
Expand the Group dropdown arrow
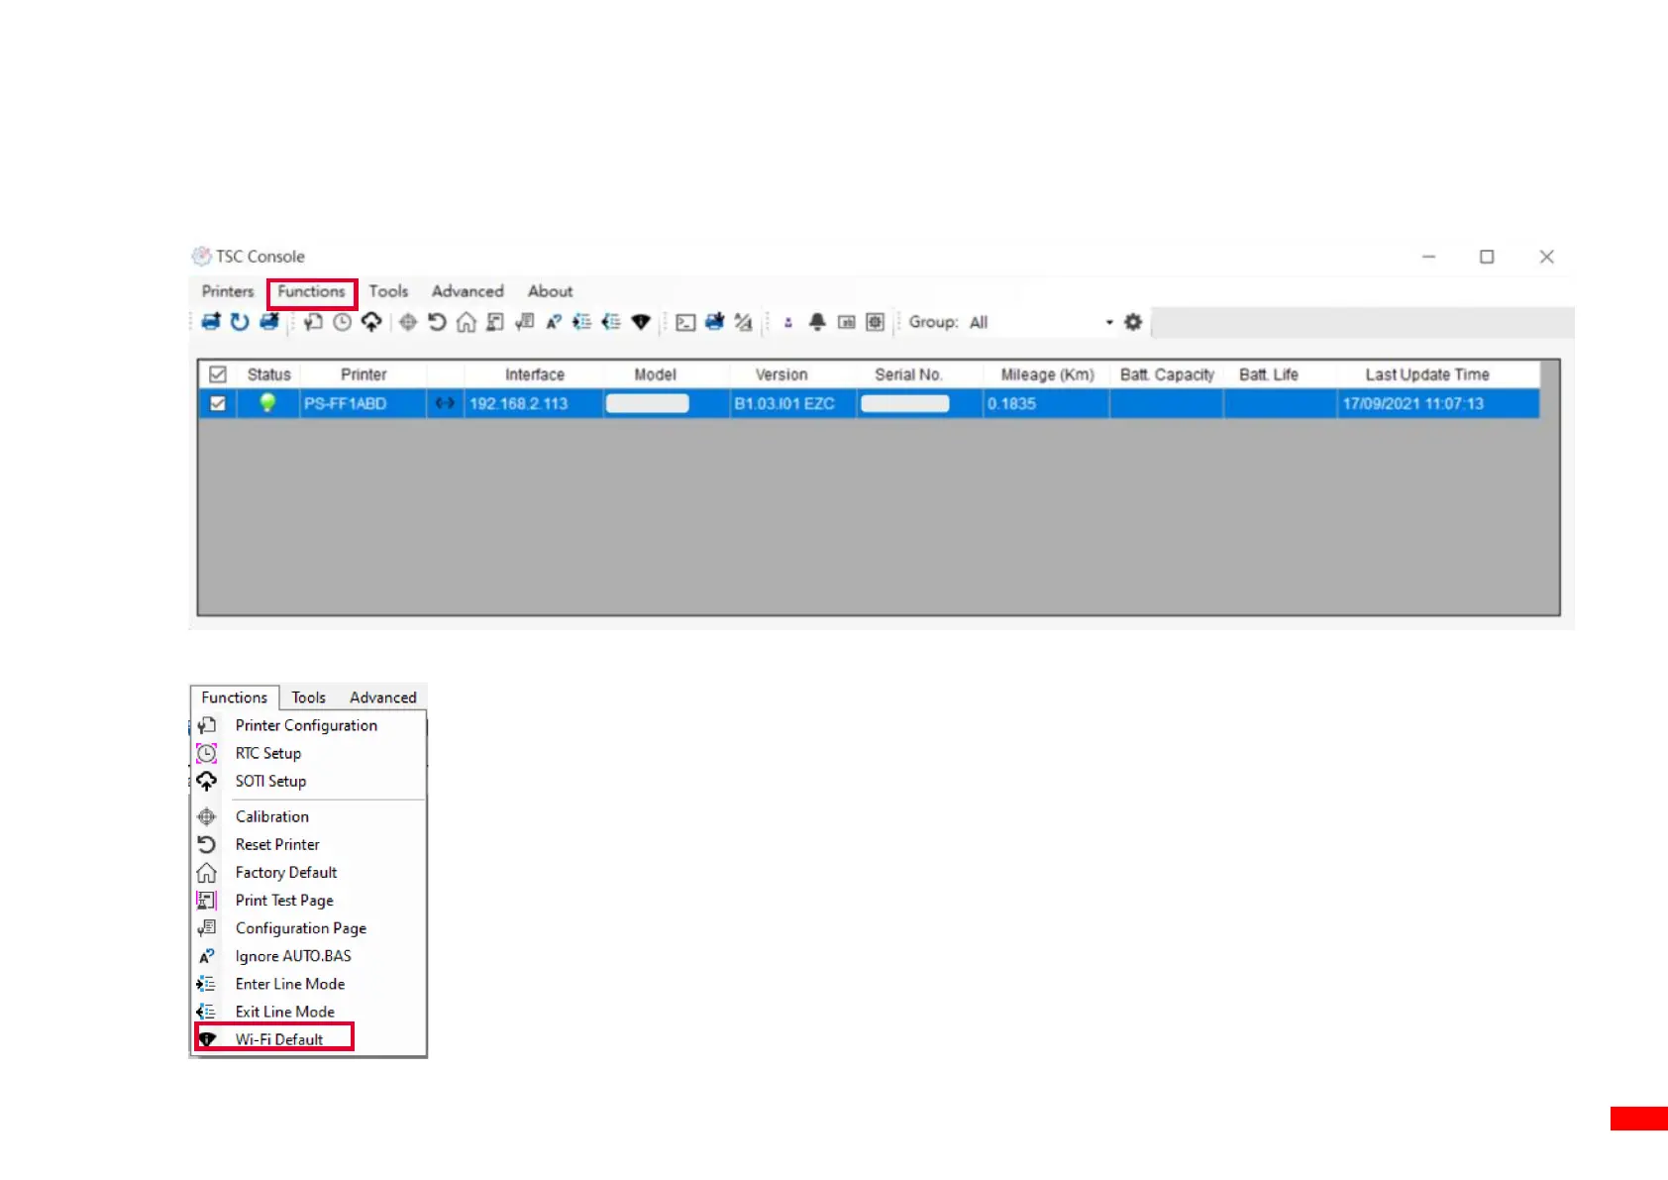pos(1109,323)
